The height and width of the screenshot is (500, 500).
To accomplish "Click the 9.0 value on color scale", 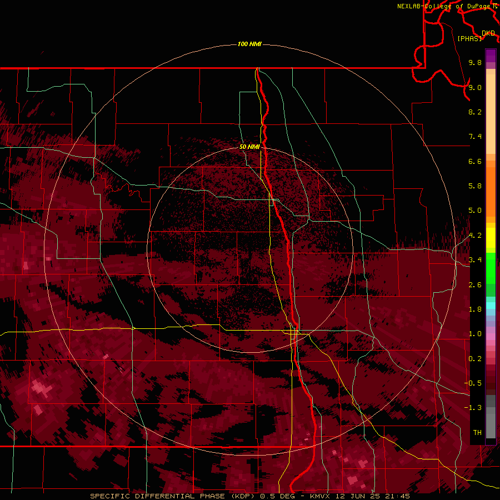I will (475, 87).
